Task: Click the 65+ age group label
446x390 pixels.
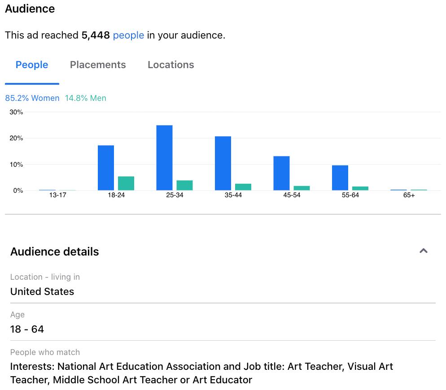Action: point(409,195)
